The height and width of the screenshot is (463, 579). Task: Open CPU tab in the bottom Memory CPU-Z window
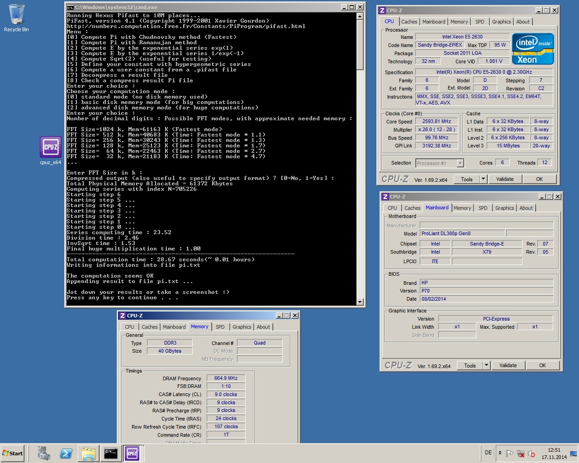click(129, 327)
